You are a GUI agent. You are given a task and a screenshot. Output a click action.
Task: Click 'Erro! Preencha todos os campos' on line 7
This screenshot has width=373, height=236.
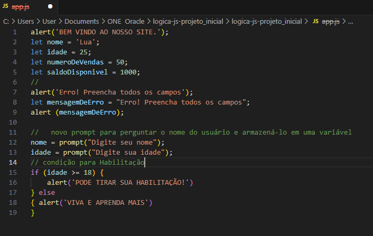[x=120, y=92]
